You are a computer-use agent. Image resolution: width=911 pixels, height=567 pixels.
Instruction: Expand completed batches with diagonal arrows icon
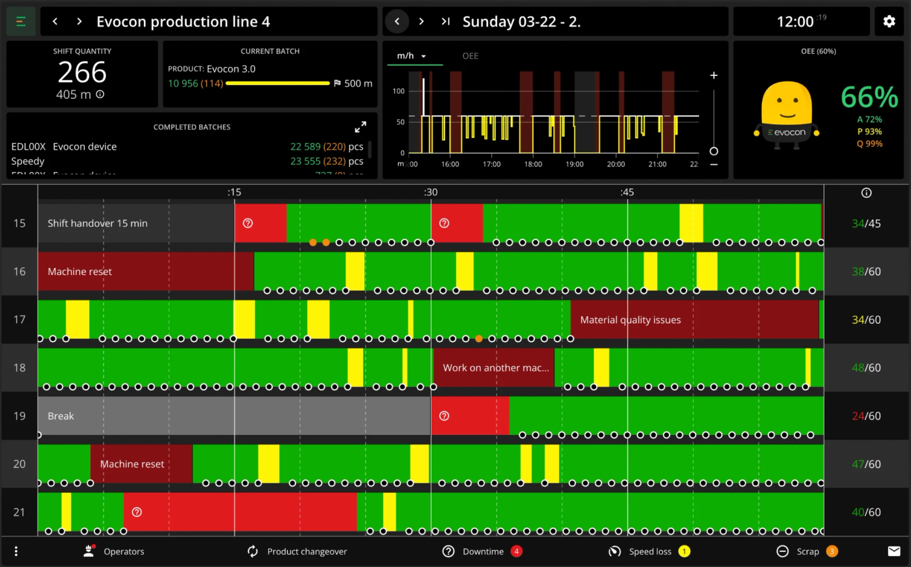(x=360, y=127)
